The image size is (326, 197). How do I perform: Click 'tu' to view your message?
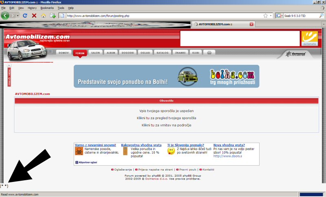[148, 118]
